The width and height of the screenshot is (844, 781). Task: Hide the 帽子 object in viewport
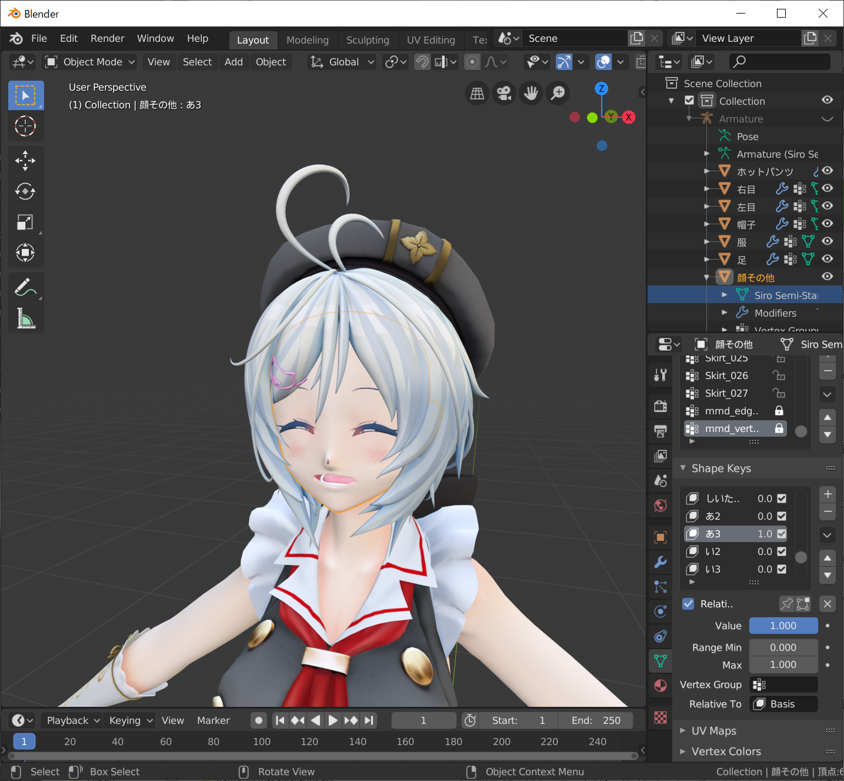coord(828,224)
